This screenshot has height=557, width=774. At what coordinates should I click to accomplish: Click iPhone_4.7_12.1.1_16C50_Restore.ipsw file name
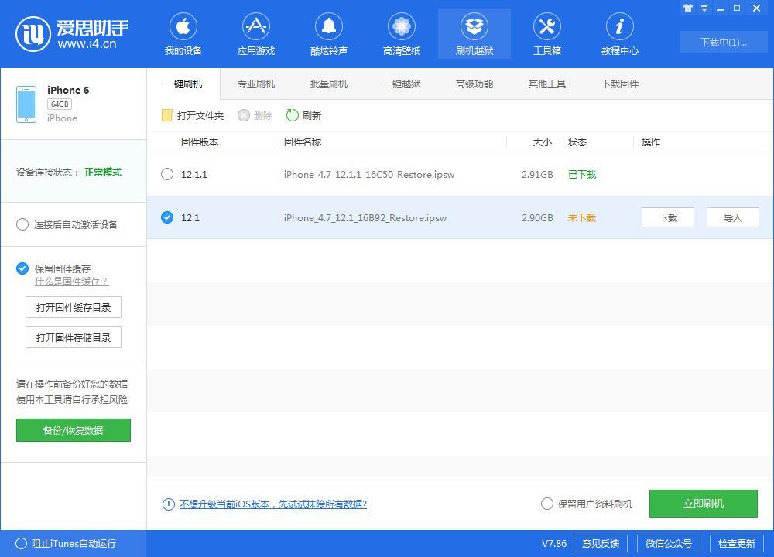(369, 174)
